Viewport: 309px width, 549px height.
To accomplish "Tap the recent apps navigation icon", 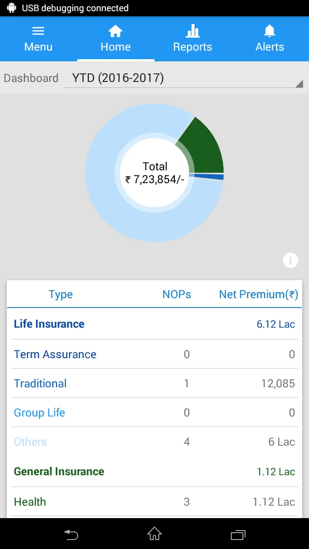I will click(238, 534).
